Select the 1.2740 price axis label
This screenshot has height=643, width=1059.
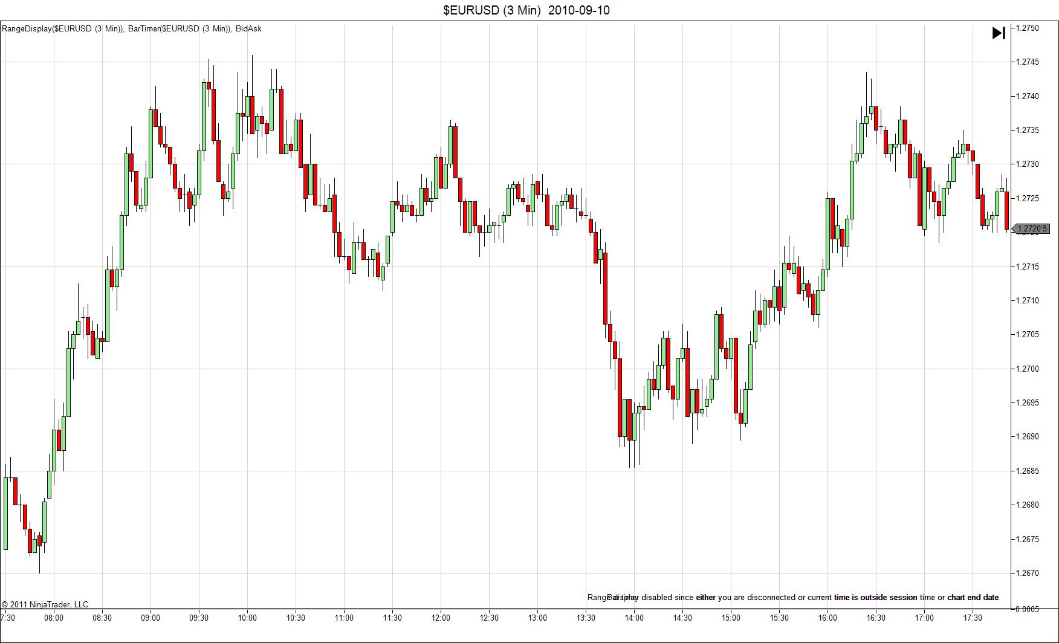[x=1028, y=96]
